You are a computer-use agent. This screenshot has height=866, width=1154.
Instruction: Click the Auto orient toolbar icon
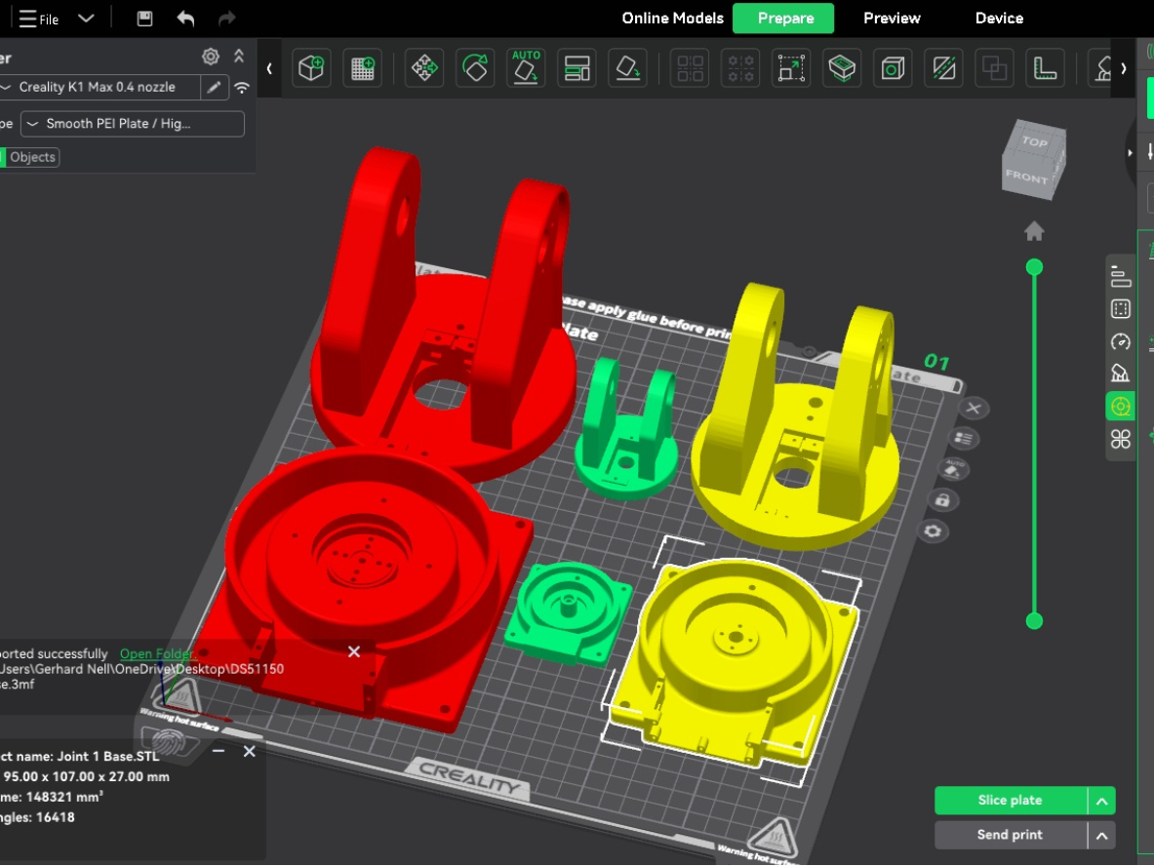[526, 68]
